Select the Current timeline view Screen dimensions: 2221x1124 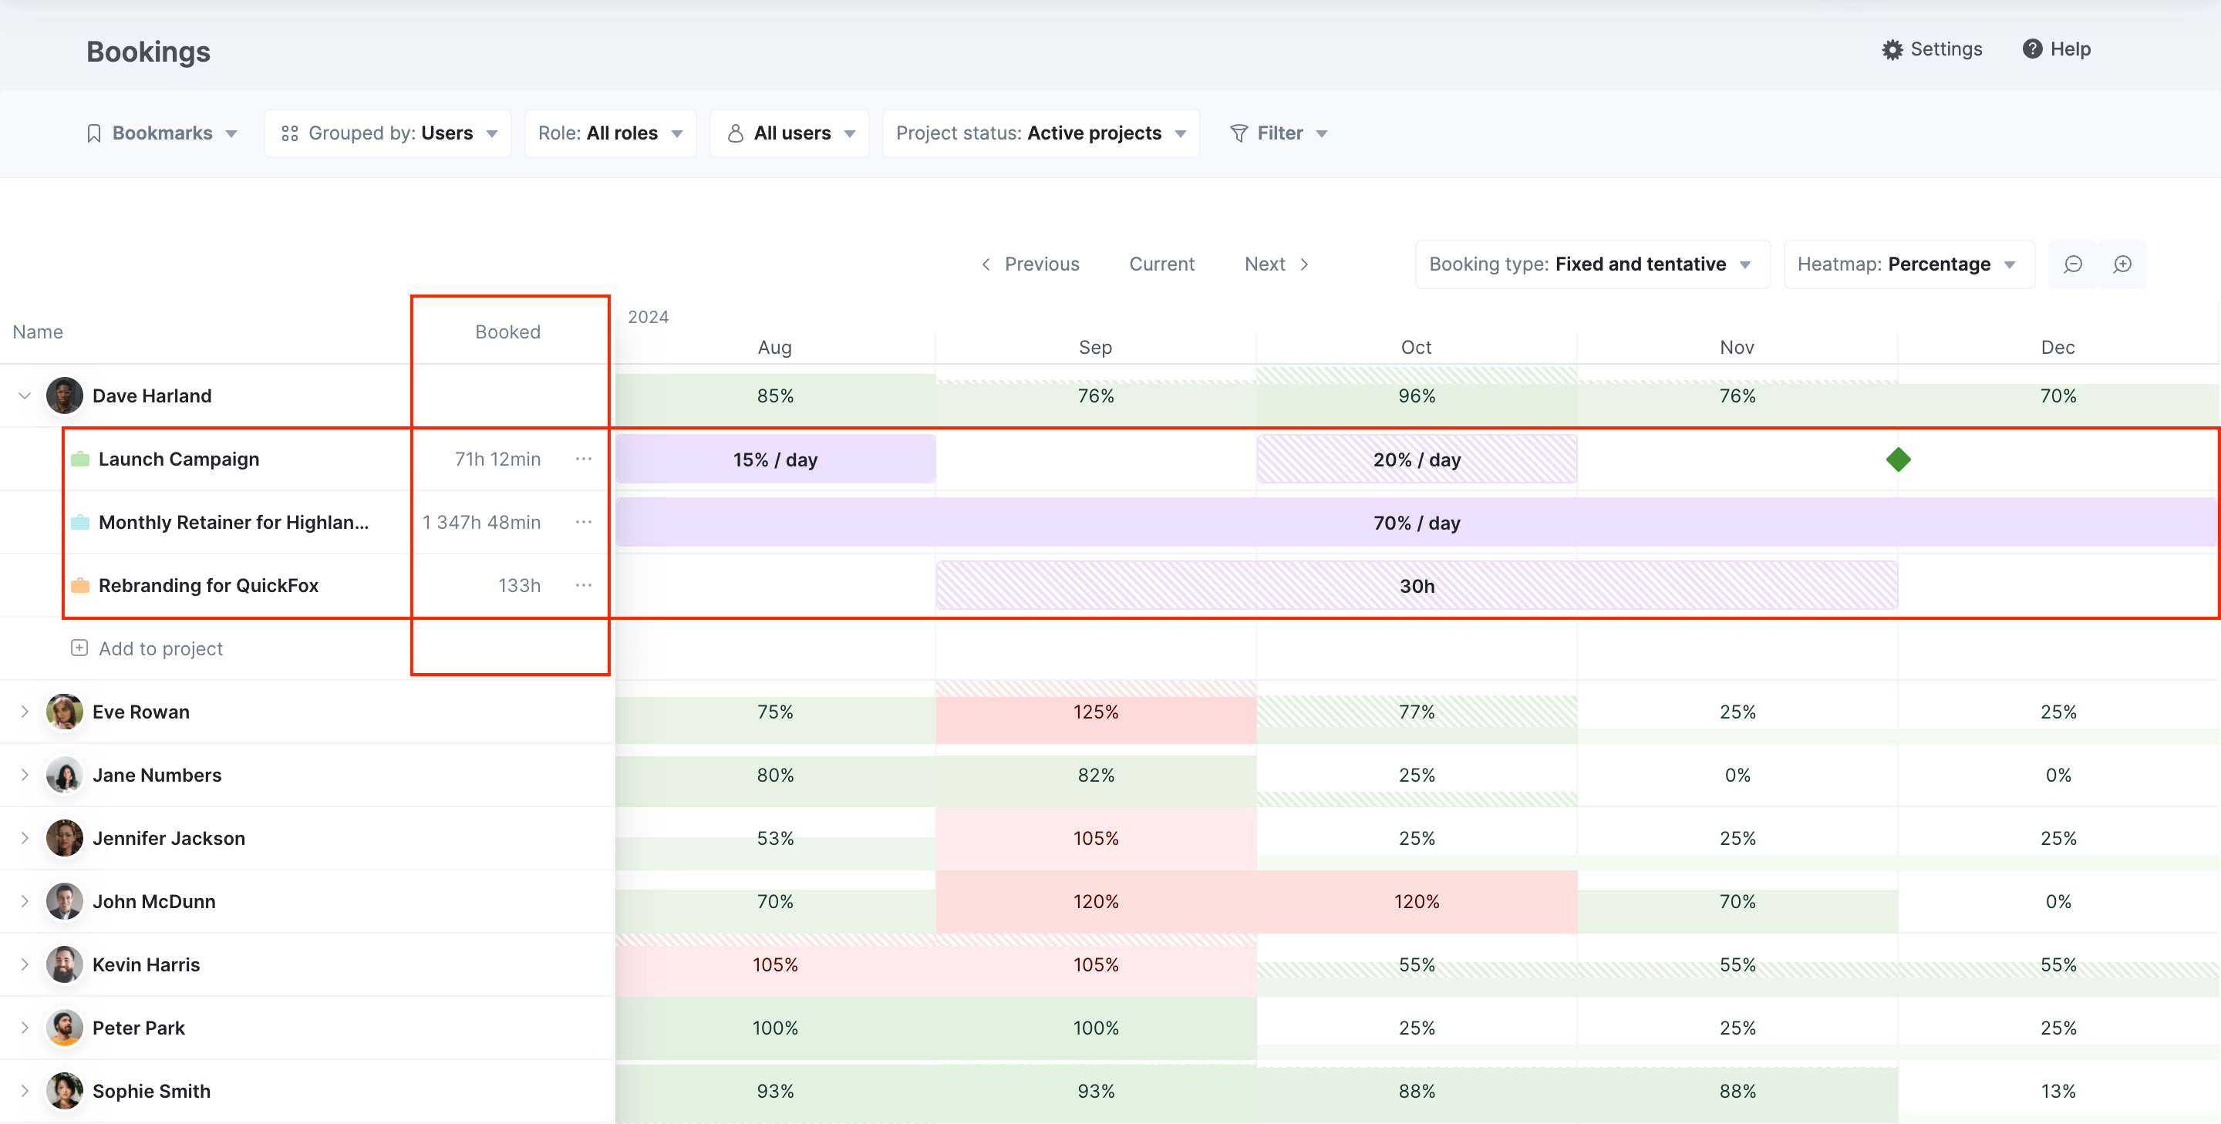pyautogui.click(x=1161, y=264)
